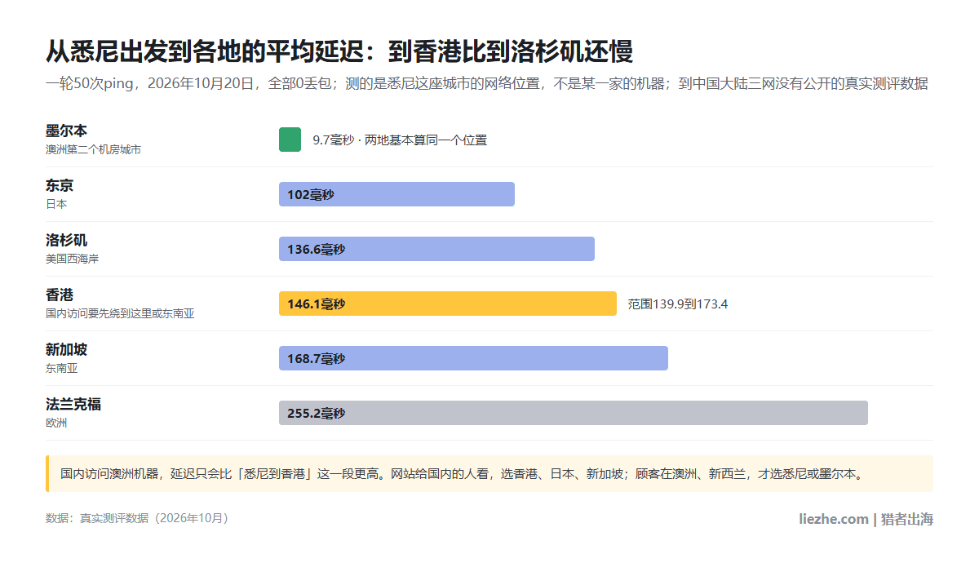This screenshot has height=563, width=979.
Task: Click the 东南亚 caption under 新加坡
Action: click(x=62, y=368)
